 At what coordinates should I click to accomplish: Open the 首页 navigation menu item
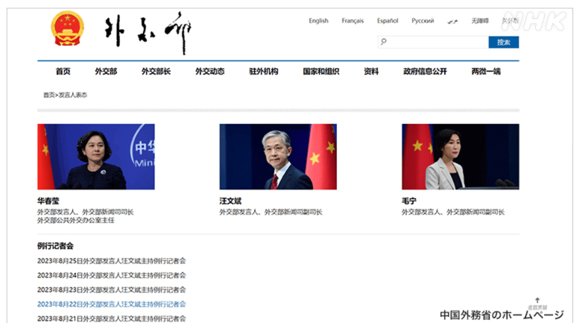[x=63, y=72]
